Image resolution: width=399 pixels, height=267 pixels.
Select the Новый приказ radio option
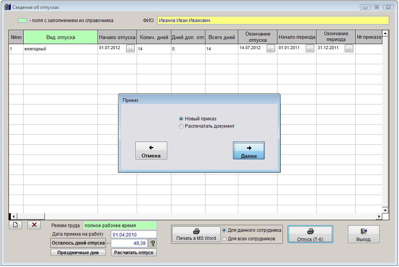[x=181, y=119]
